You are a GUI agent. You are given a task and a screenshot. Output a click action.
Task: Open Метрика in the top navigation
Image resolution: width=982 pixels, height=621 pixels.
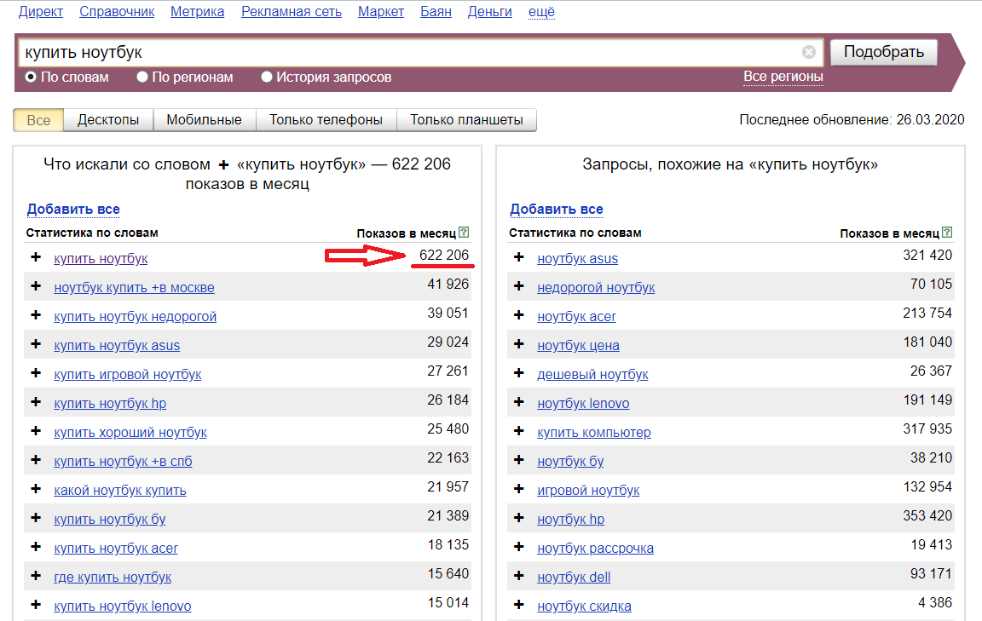[x=197, y=11]
